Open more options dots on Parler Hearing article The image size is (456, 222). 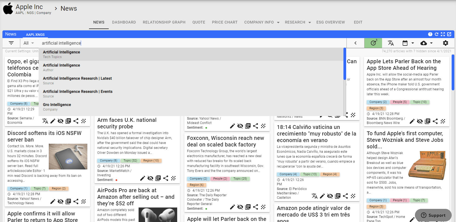(x=443, y=121)
